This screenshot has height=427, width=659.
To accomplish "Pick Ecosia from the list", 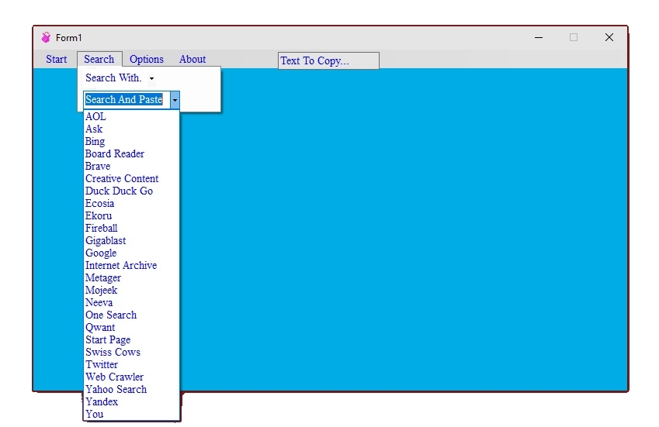I will point(131,204).
